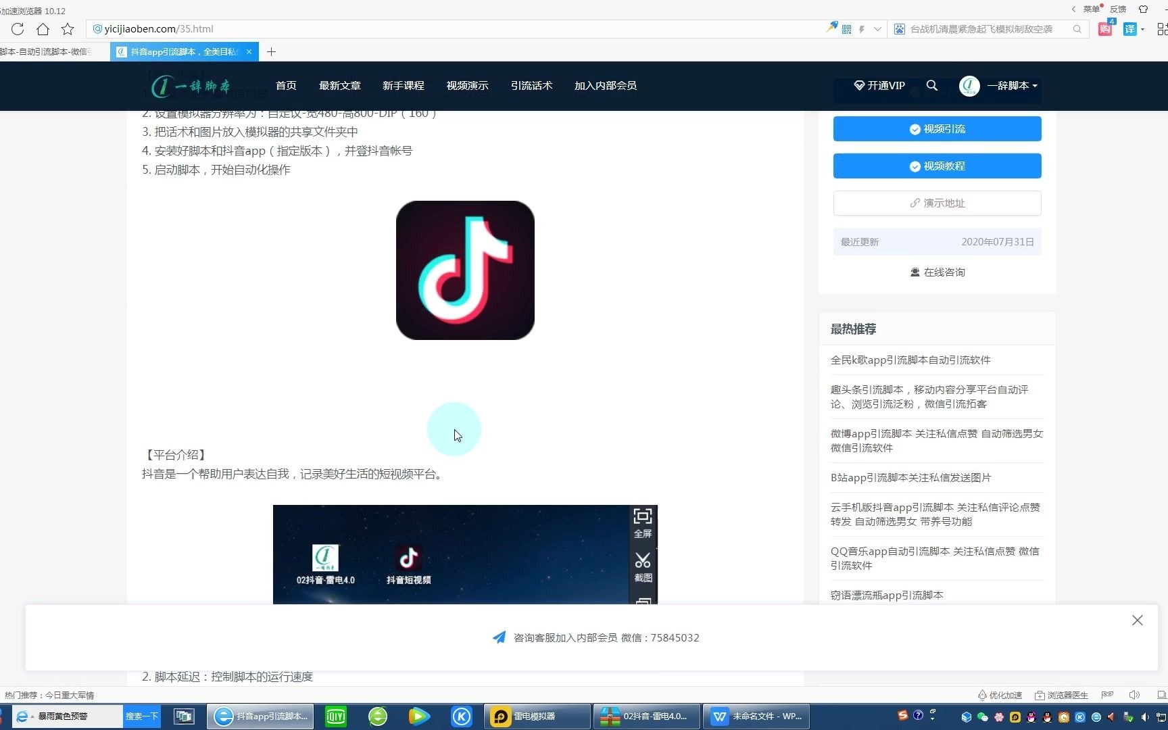
Task: Open 浏览器医生 in status bar
Action: (x=1062, y=695)
